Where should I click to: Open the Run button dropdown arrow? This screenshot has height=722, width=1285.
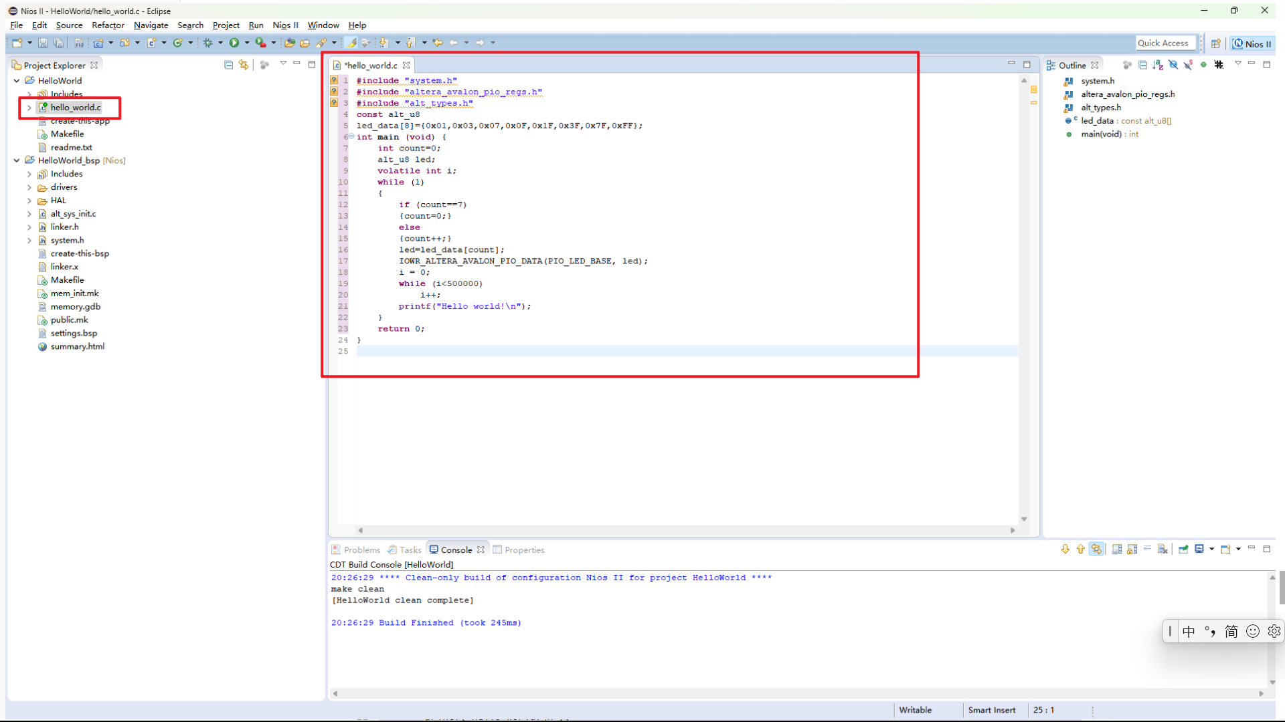(247, 43)
